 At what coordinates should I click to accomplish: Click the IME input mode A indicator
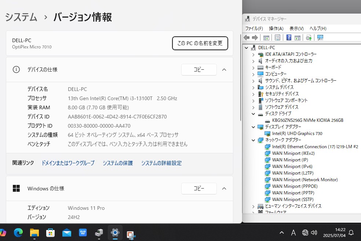[x=293, y=233]
